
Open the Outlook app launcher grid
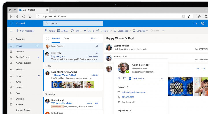(x=11, y=23)
